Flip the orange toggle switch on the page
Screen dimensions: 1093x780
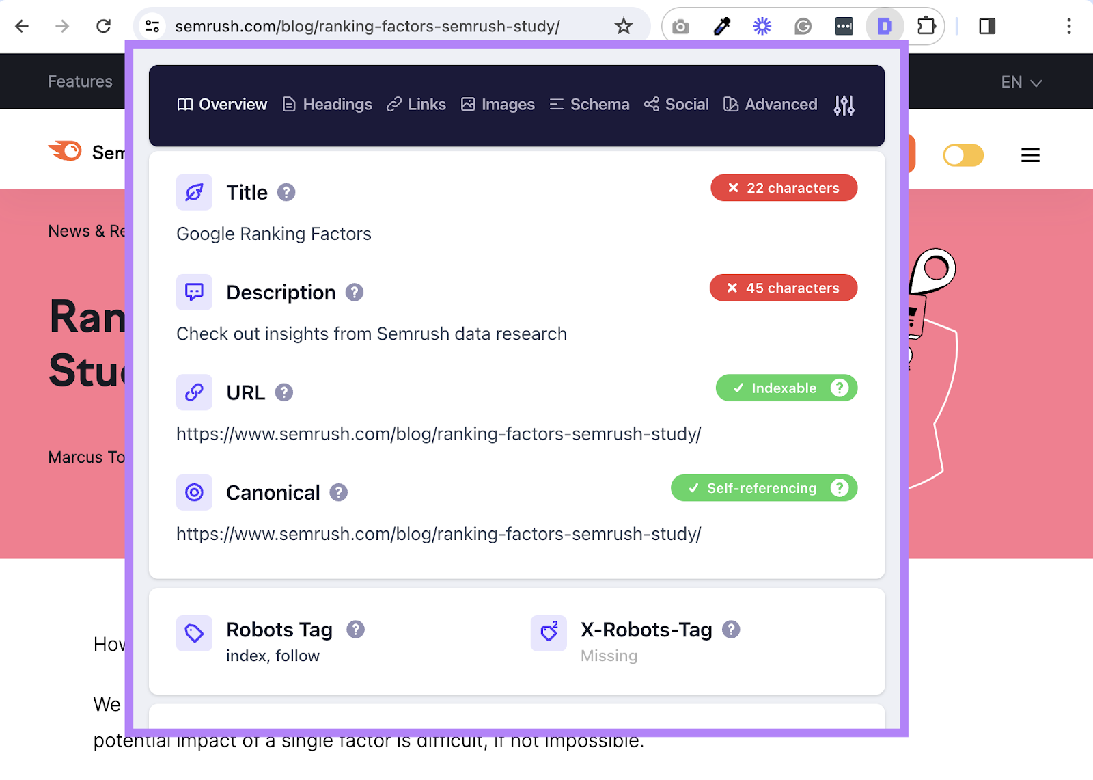[963, 155]
